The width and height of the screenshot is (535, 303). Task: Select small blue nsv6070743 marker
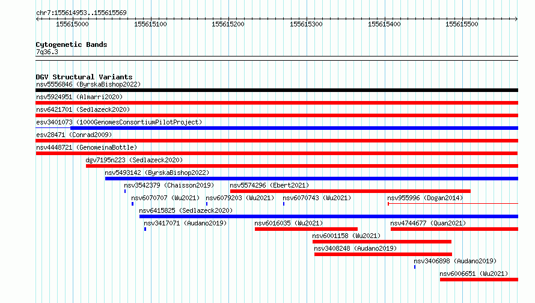[x=284, y=204]
